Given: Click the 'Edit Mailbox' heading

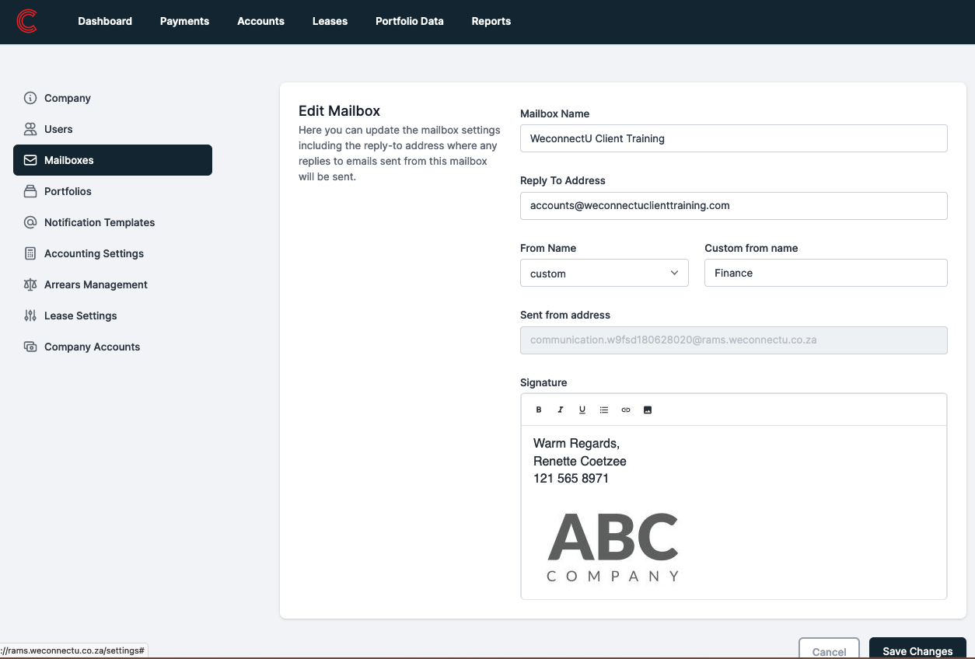Looking at the screenshot, I should coord(339,111).
